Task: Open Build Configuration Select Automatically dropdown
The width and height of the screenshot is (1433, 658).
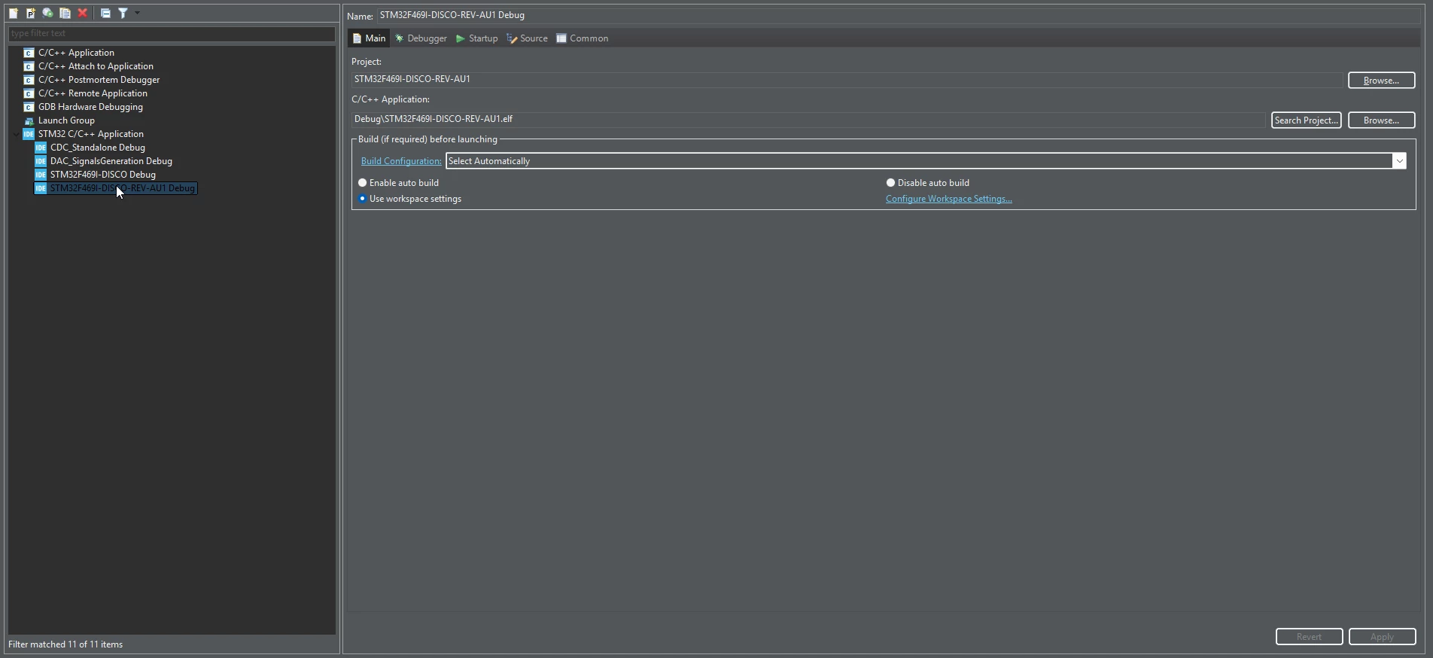Action: point(926,161)
